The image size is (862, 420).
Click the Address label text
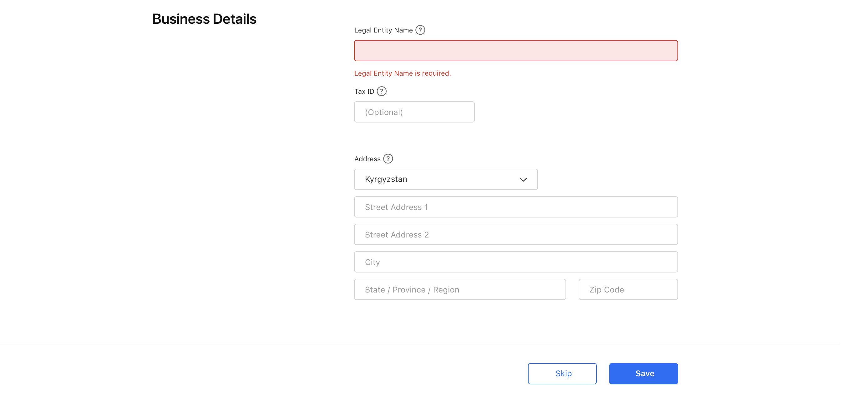coord(368,159)
